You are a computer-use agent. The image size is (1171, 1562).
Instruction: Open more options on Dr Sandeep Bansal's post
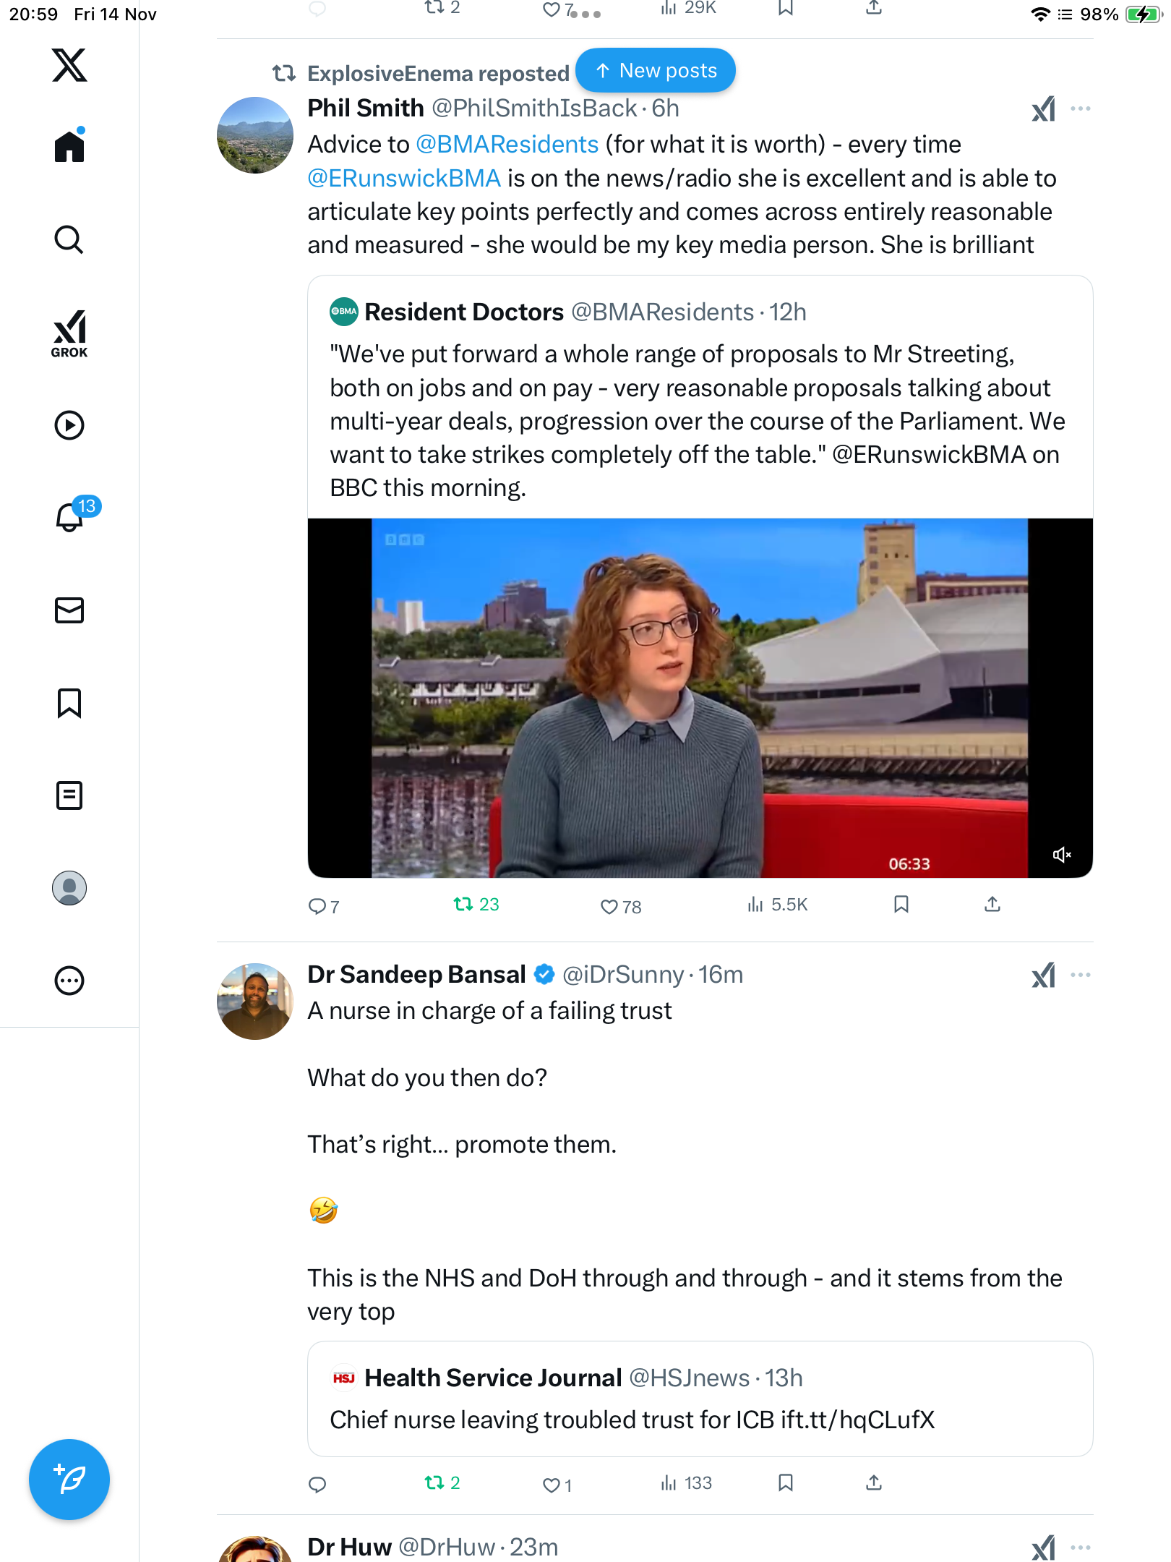click(x=1081, y=975)
